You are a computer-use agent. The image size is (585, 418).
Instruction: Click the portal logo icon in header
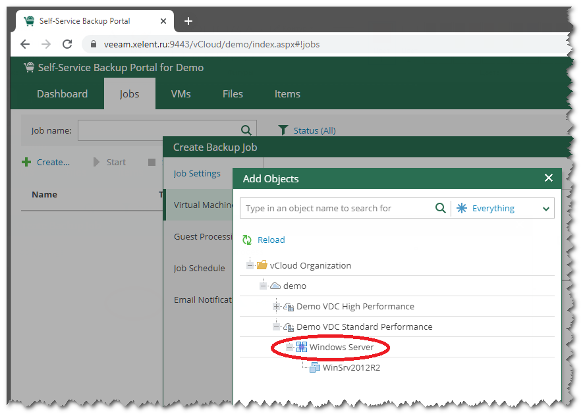pyautogui.click(x=29, y=68)
